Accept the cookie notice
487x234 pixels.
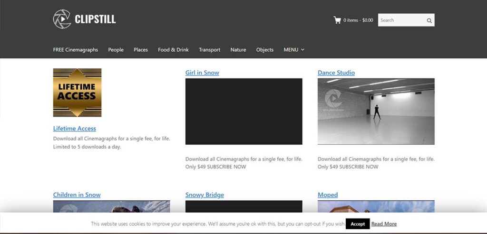pyautogui.click(x=357, y=224)
